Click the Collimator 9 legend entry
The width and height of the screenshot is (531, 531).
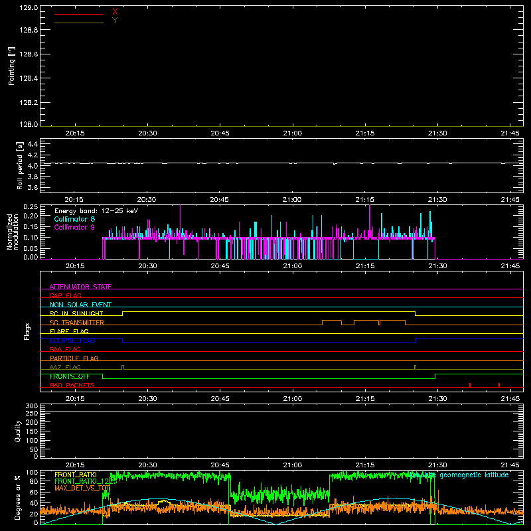(x=74, y=227)
